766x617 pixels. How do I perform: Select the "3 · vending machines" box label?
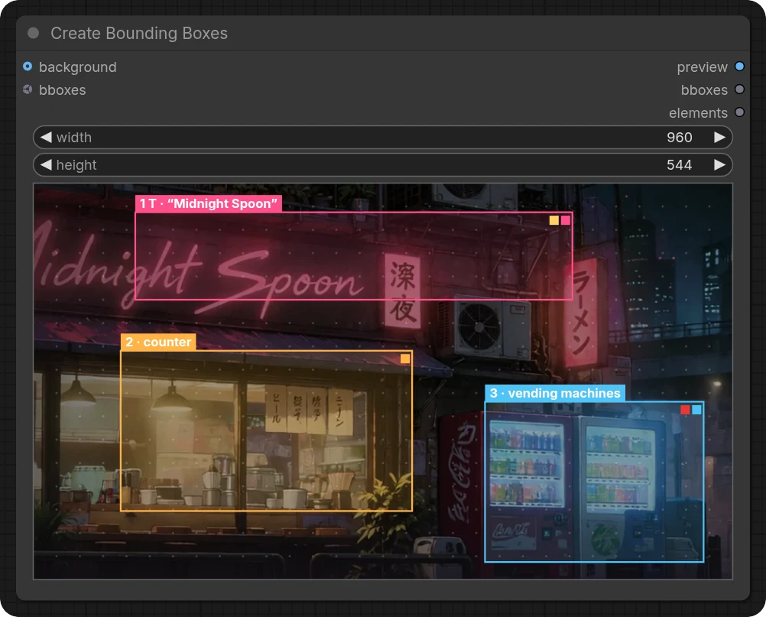(555, 393)
